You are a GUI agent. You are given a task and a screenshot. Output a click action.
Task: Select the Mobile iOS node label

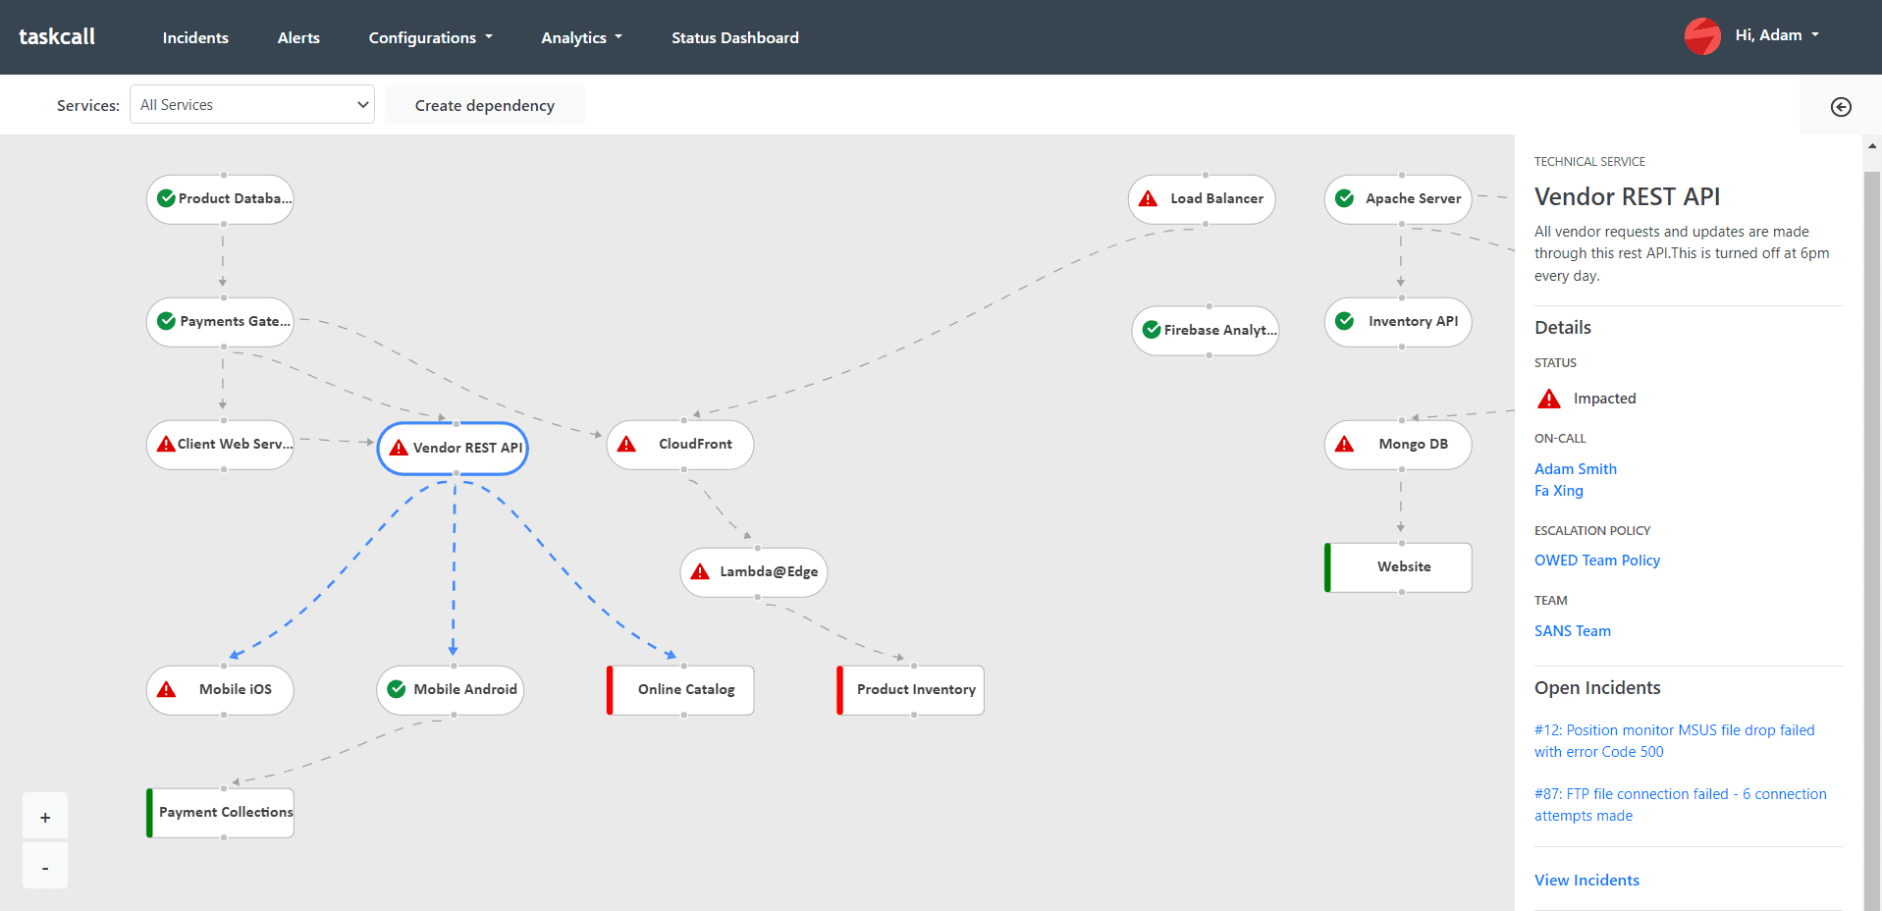(x=236, y=689)
